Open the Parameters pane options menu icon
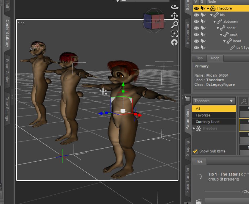This screenshot has width=249, height=204. tap(187, 98)
